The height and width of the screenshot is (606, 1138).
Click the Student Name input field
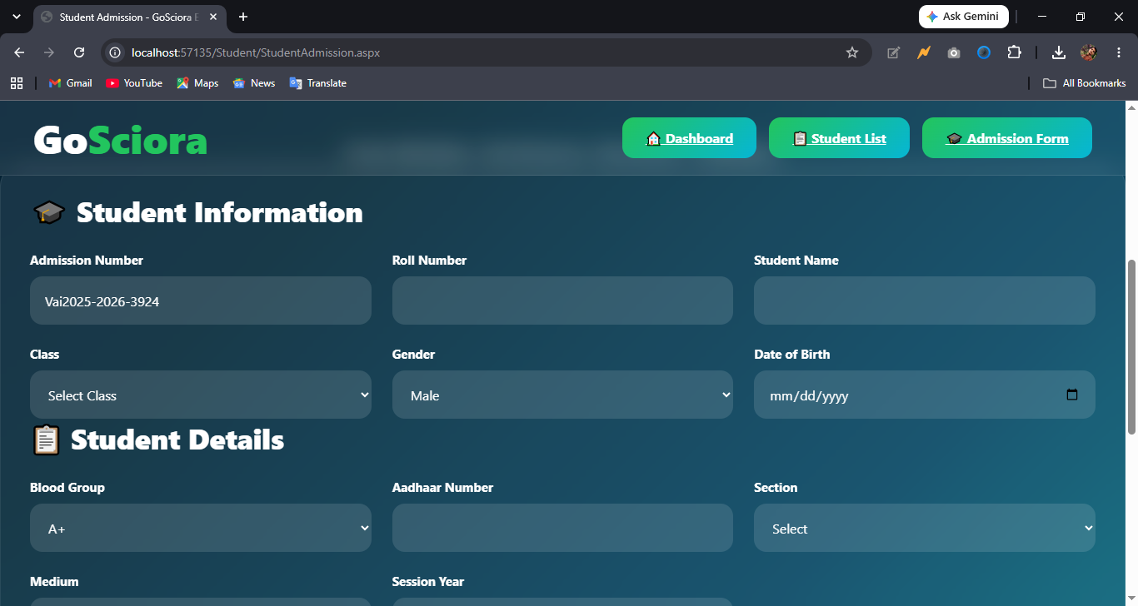tap(925, 301)
